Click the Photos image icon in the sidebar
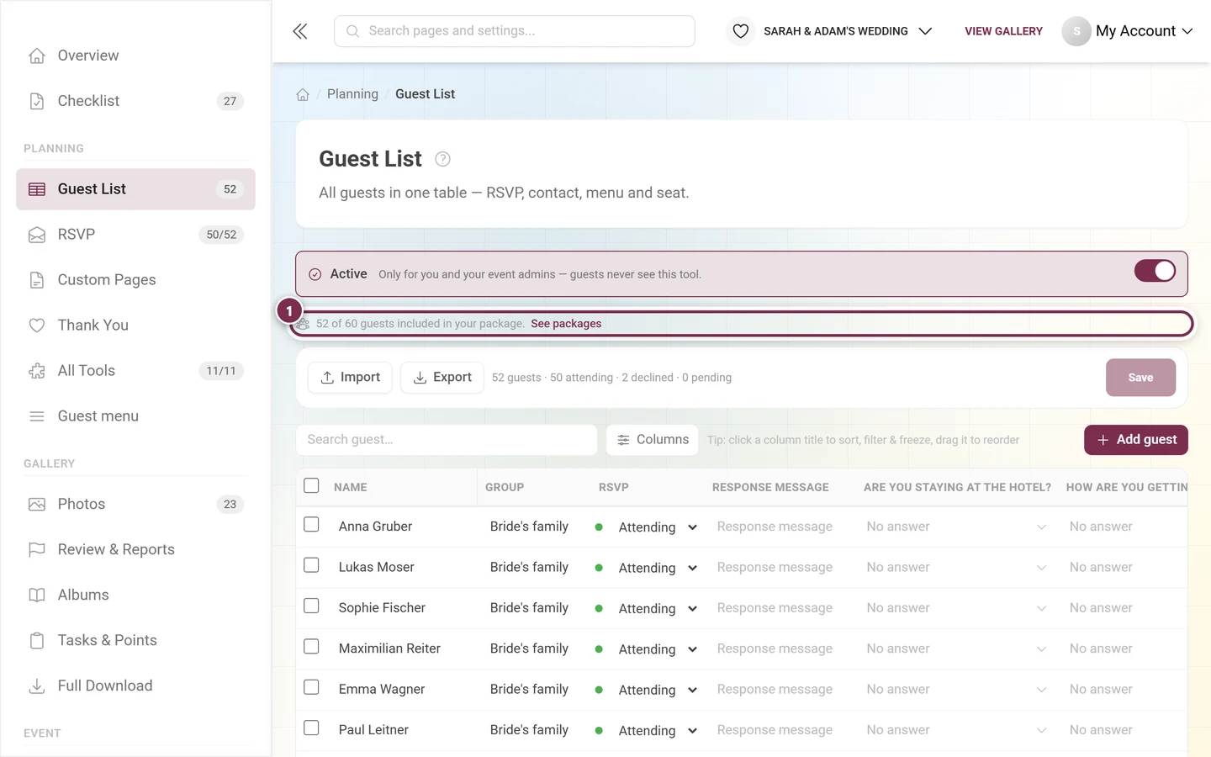1211x757 pixels. [37, 505]
